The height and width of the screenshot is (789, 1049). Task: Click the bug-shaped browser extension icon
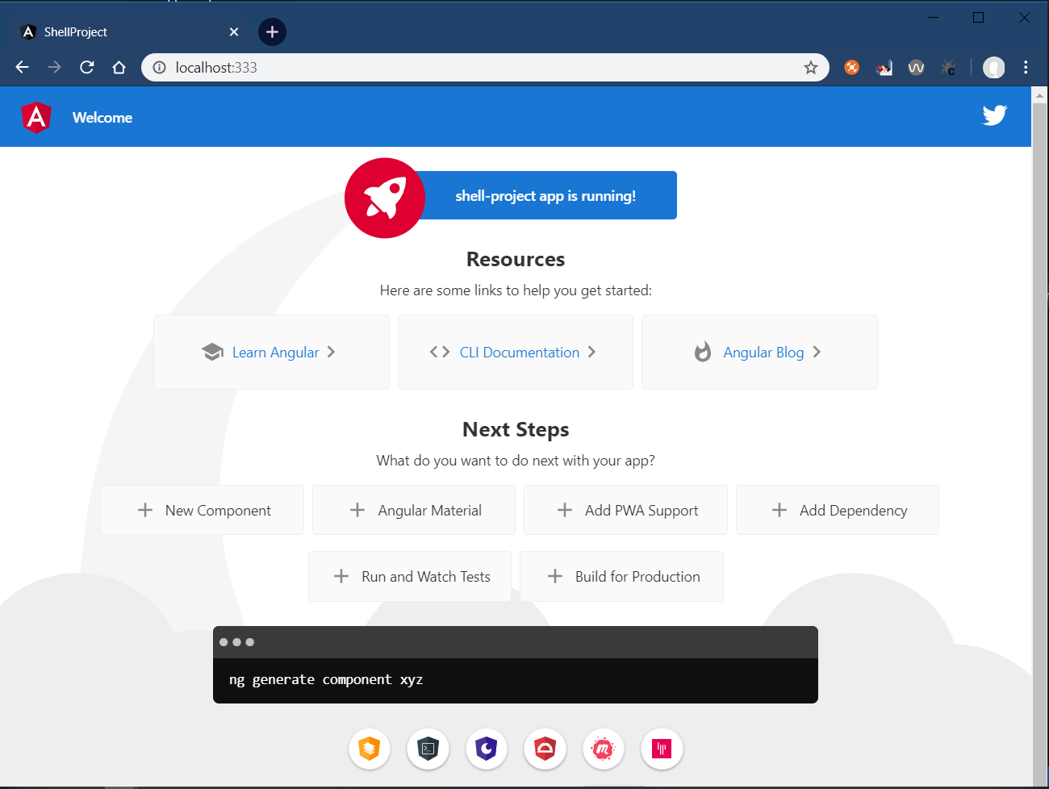point(948,68)
